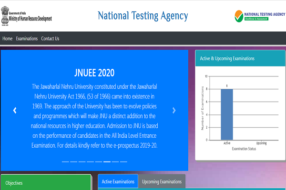Switch to the Upcoming Examinations tab
The height and width of the screenshot is (190, 286).
coord(162,181)
